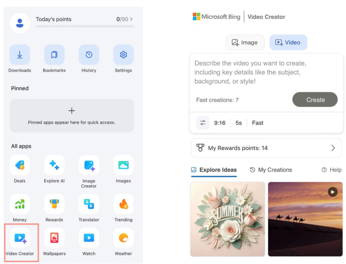The width and height of the screenshot is (346, 264).
Task: Launch the Image Creator app
Action: pos(89,165)
